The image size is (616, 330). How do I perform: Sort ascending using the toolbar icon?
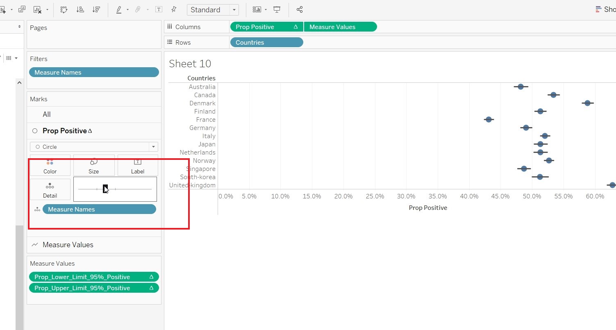click(80, 9)
